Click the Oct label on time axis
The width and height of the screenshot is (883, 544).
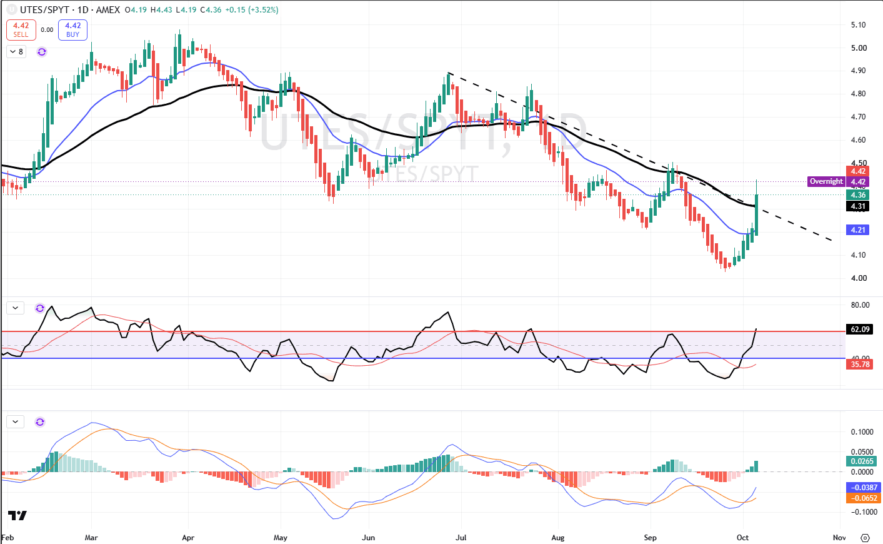742,538
